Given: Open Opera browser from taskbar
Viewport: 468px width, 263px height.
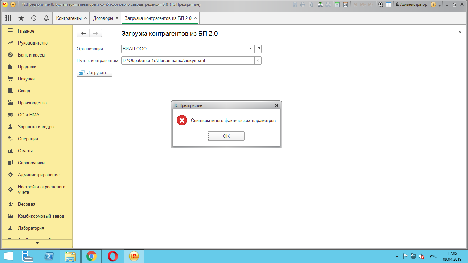Looking at the screenshot, I should [113, 256].
